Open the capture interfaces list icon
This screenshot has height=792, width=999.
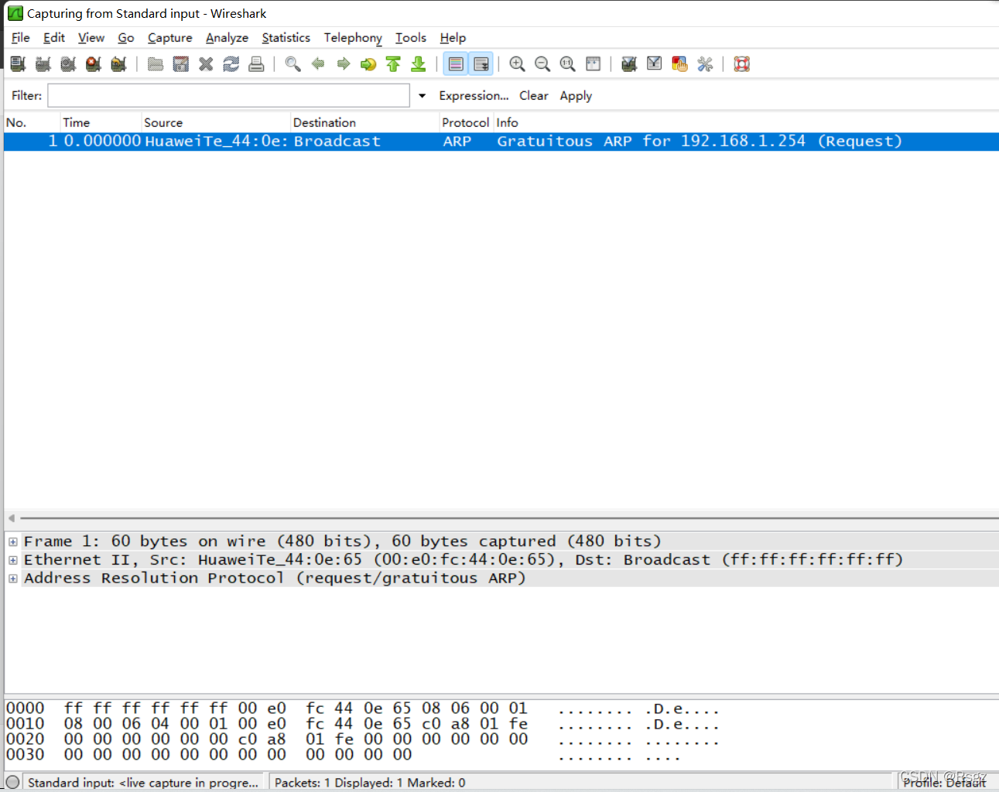[x=18, y=64]
